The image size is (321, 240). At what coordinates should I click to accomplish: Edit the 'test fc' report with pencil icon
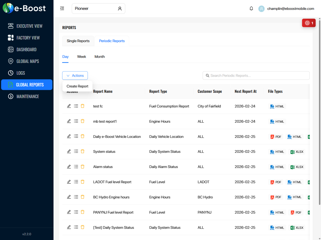(x=69, y=106)
